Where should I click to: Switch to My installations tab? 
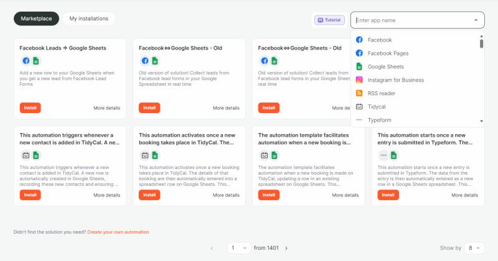click(88, 19)
